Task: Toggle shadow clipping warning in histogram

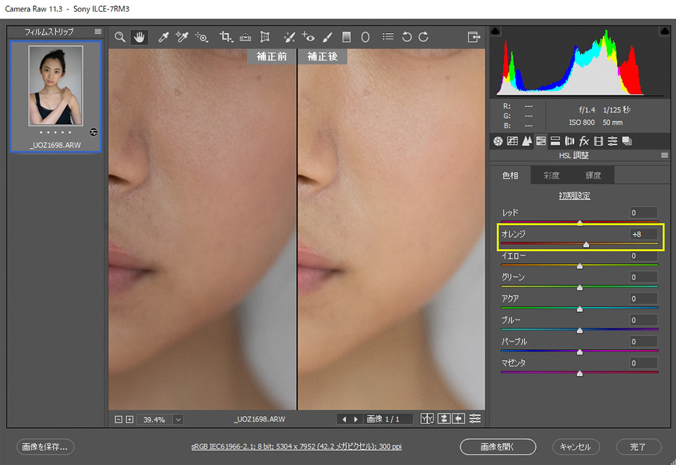Action: coord(496,32)
